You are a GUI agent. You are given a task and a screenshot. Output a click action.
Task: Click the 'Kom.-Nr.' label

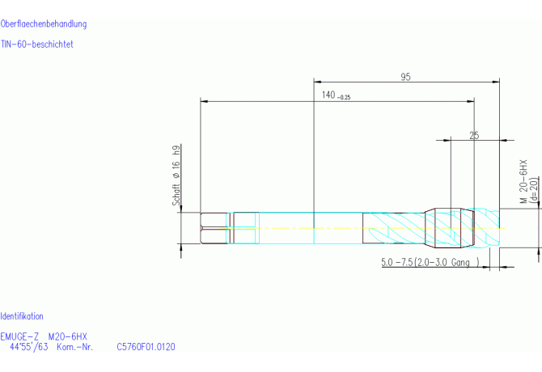(75, 347)
